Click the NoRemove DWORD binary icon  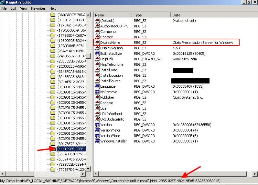(97, 92)
